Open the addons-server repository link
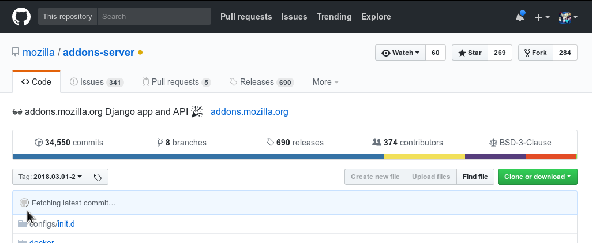 (x=99, y=52)
